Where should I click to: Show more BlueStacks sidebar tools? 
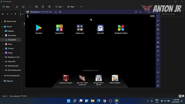pos(158,64)
